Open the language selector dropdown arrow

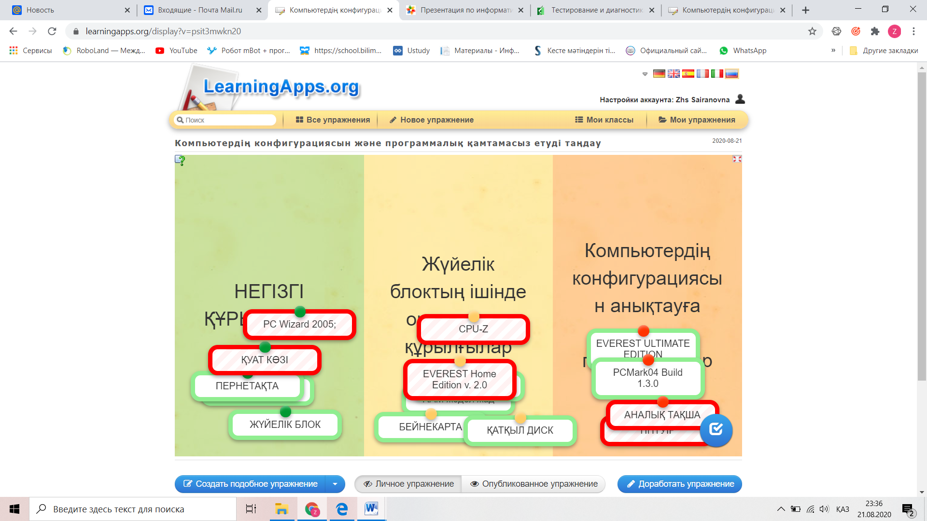pos(645,74)
